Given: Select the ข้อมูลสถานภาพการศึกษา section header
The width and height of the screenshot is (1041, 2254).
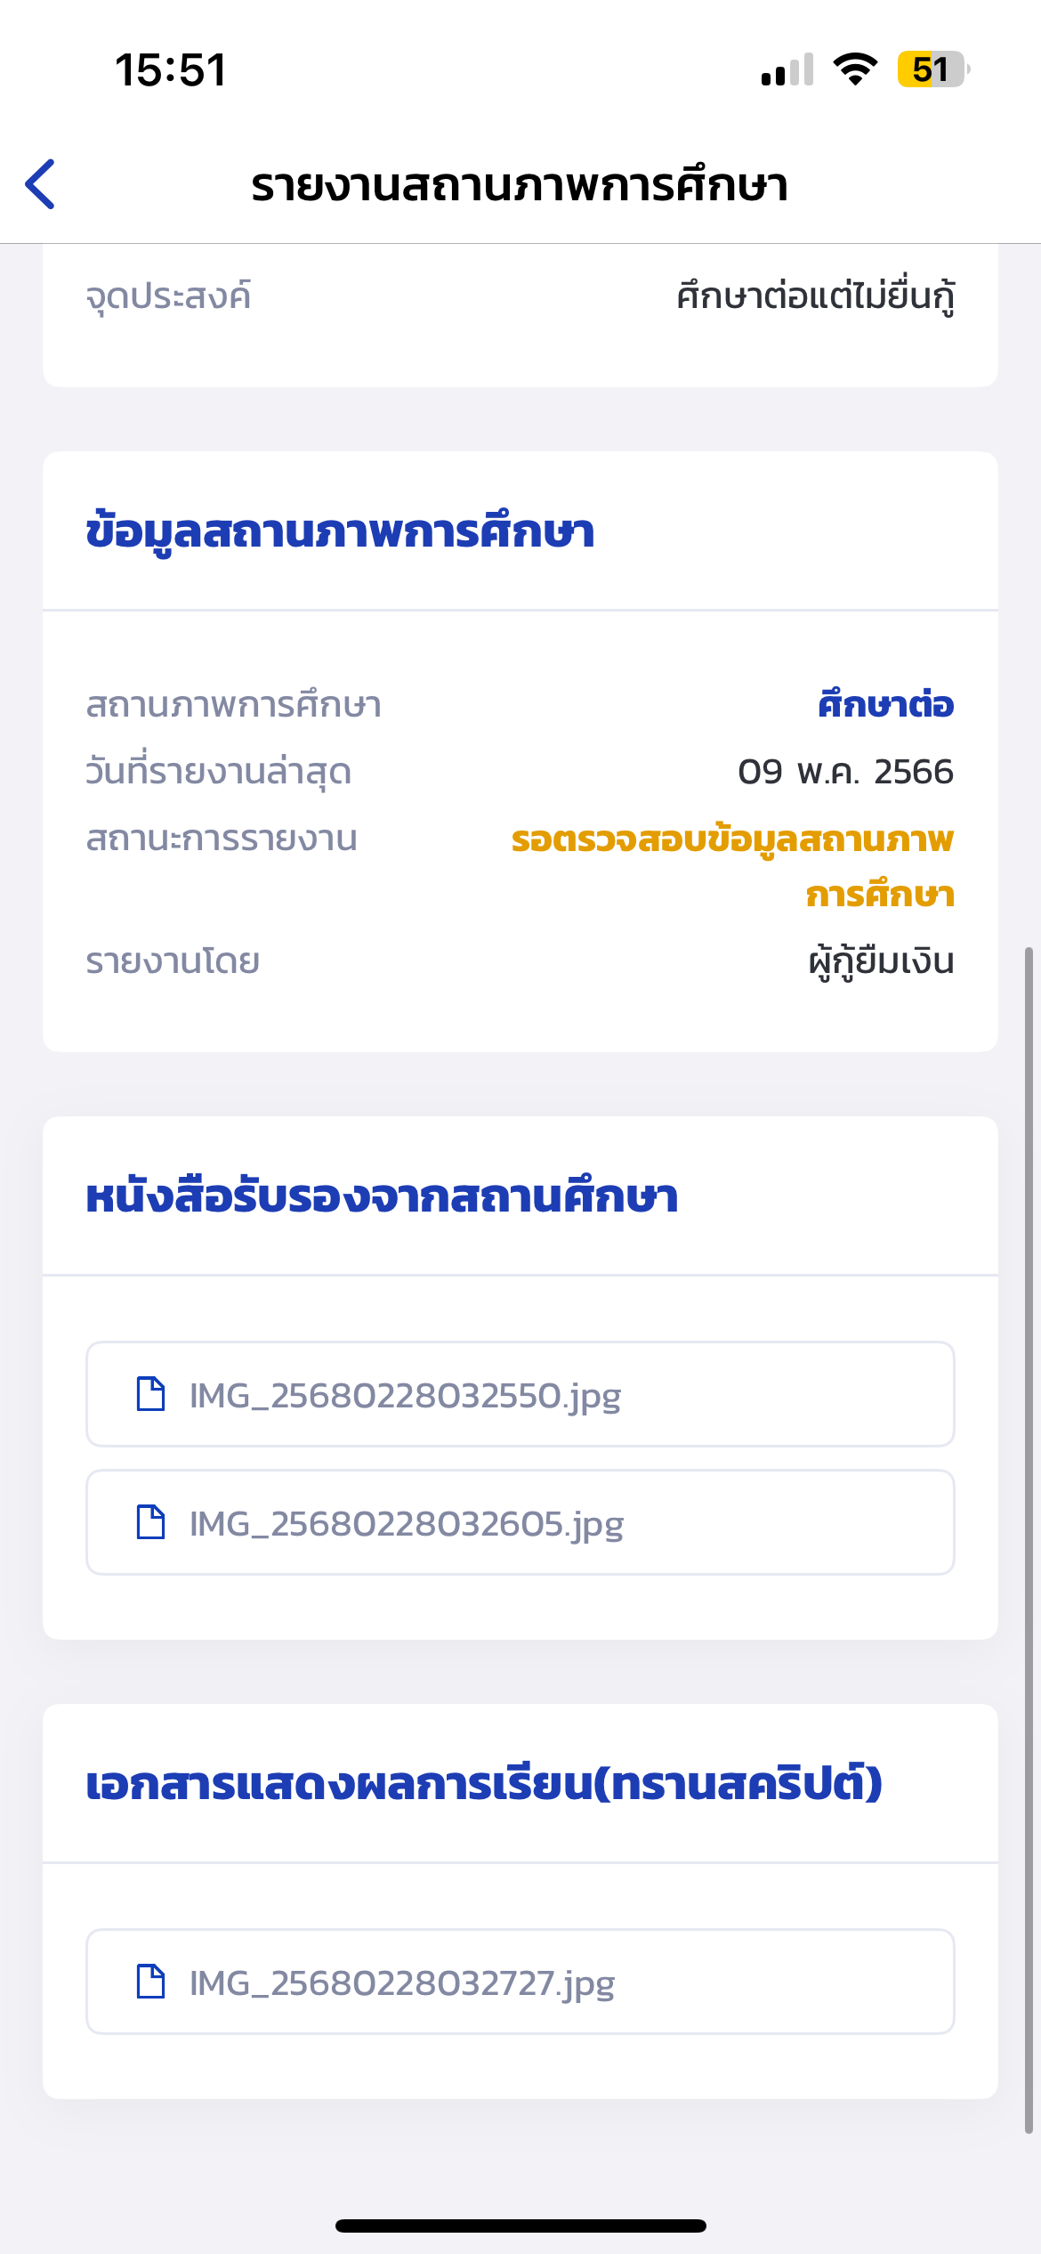Looking at the screenshot, I should click(340, 531).
